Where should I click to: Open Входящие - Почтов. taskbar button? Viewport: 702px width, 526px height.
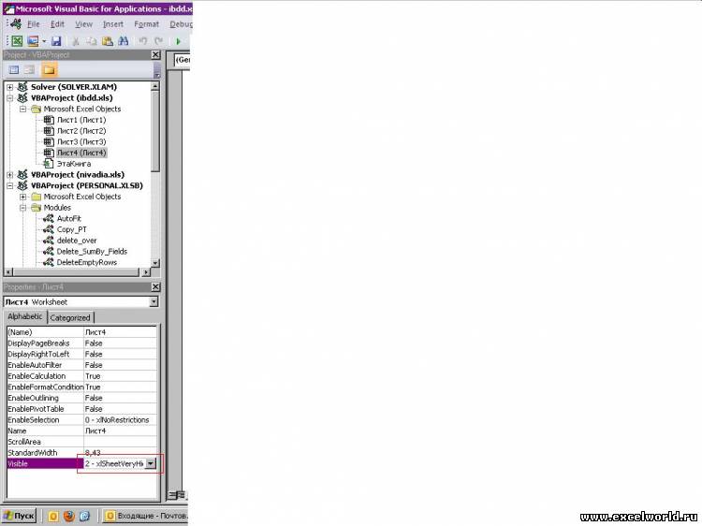pos(145,516)
